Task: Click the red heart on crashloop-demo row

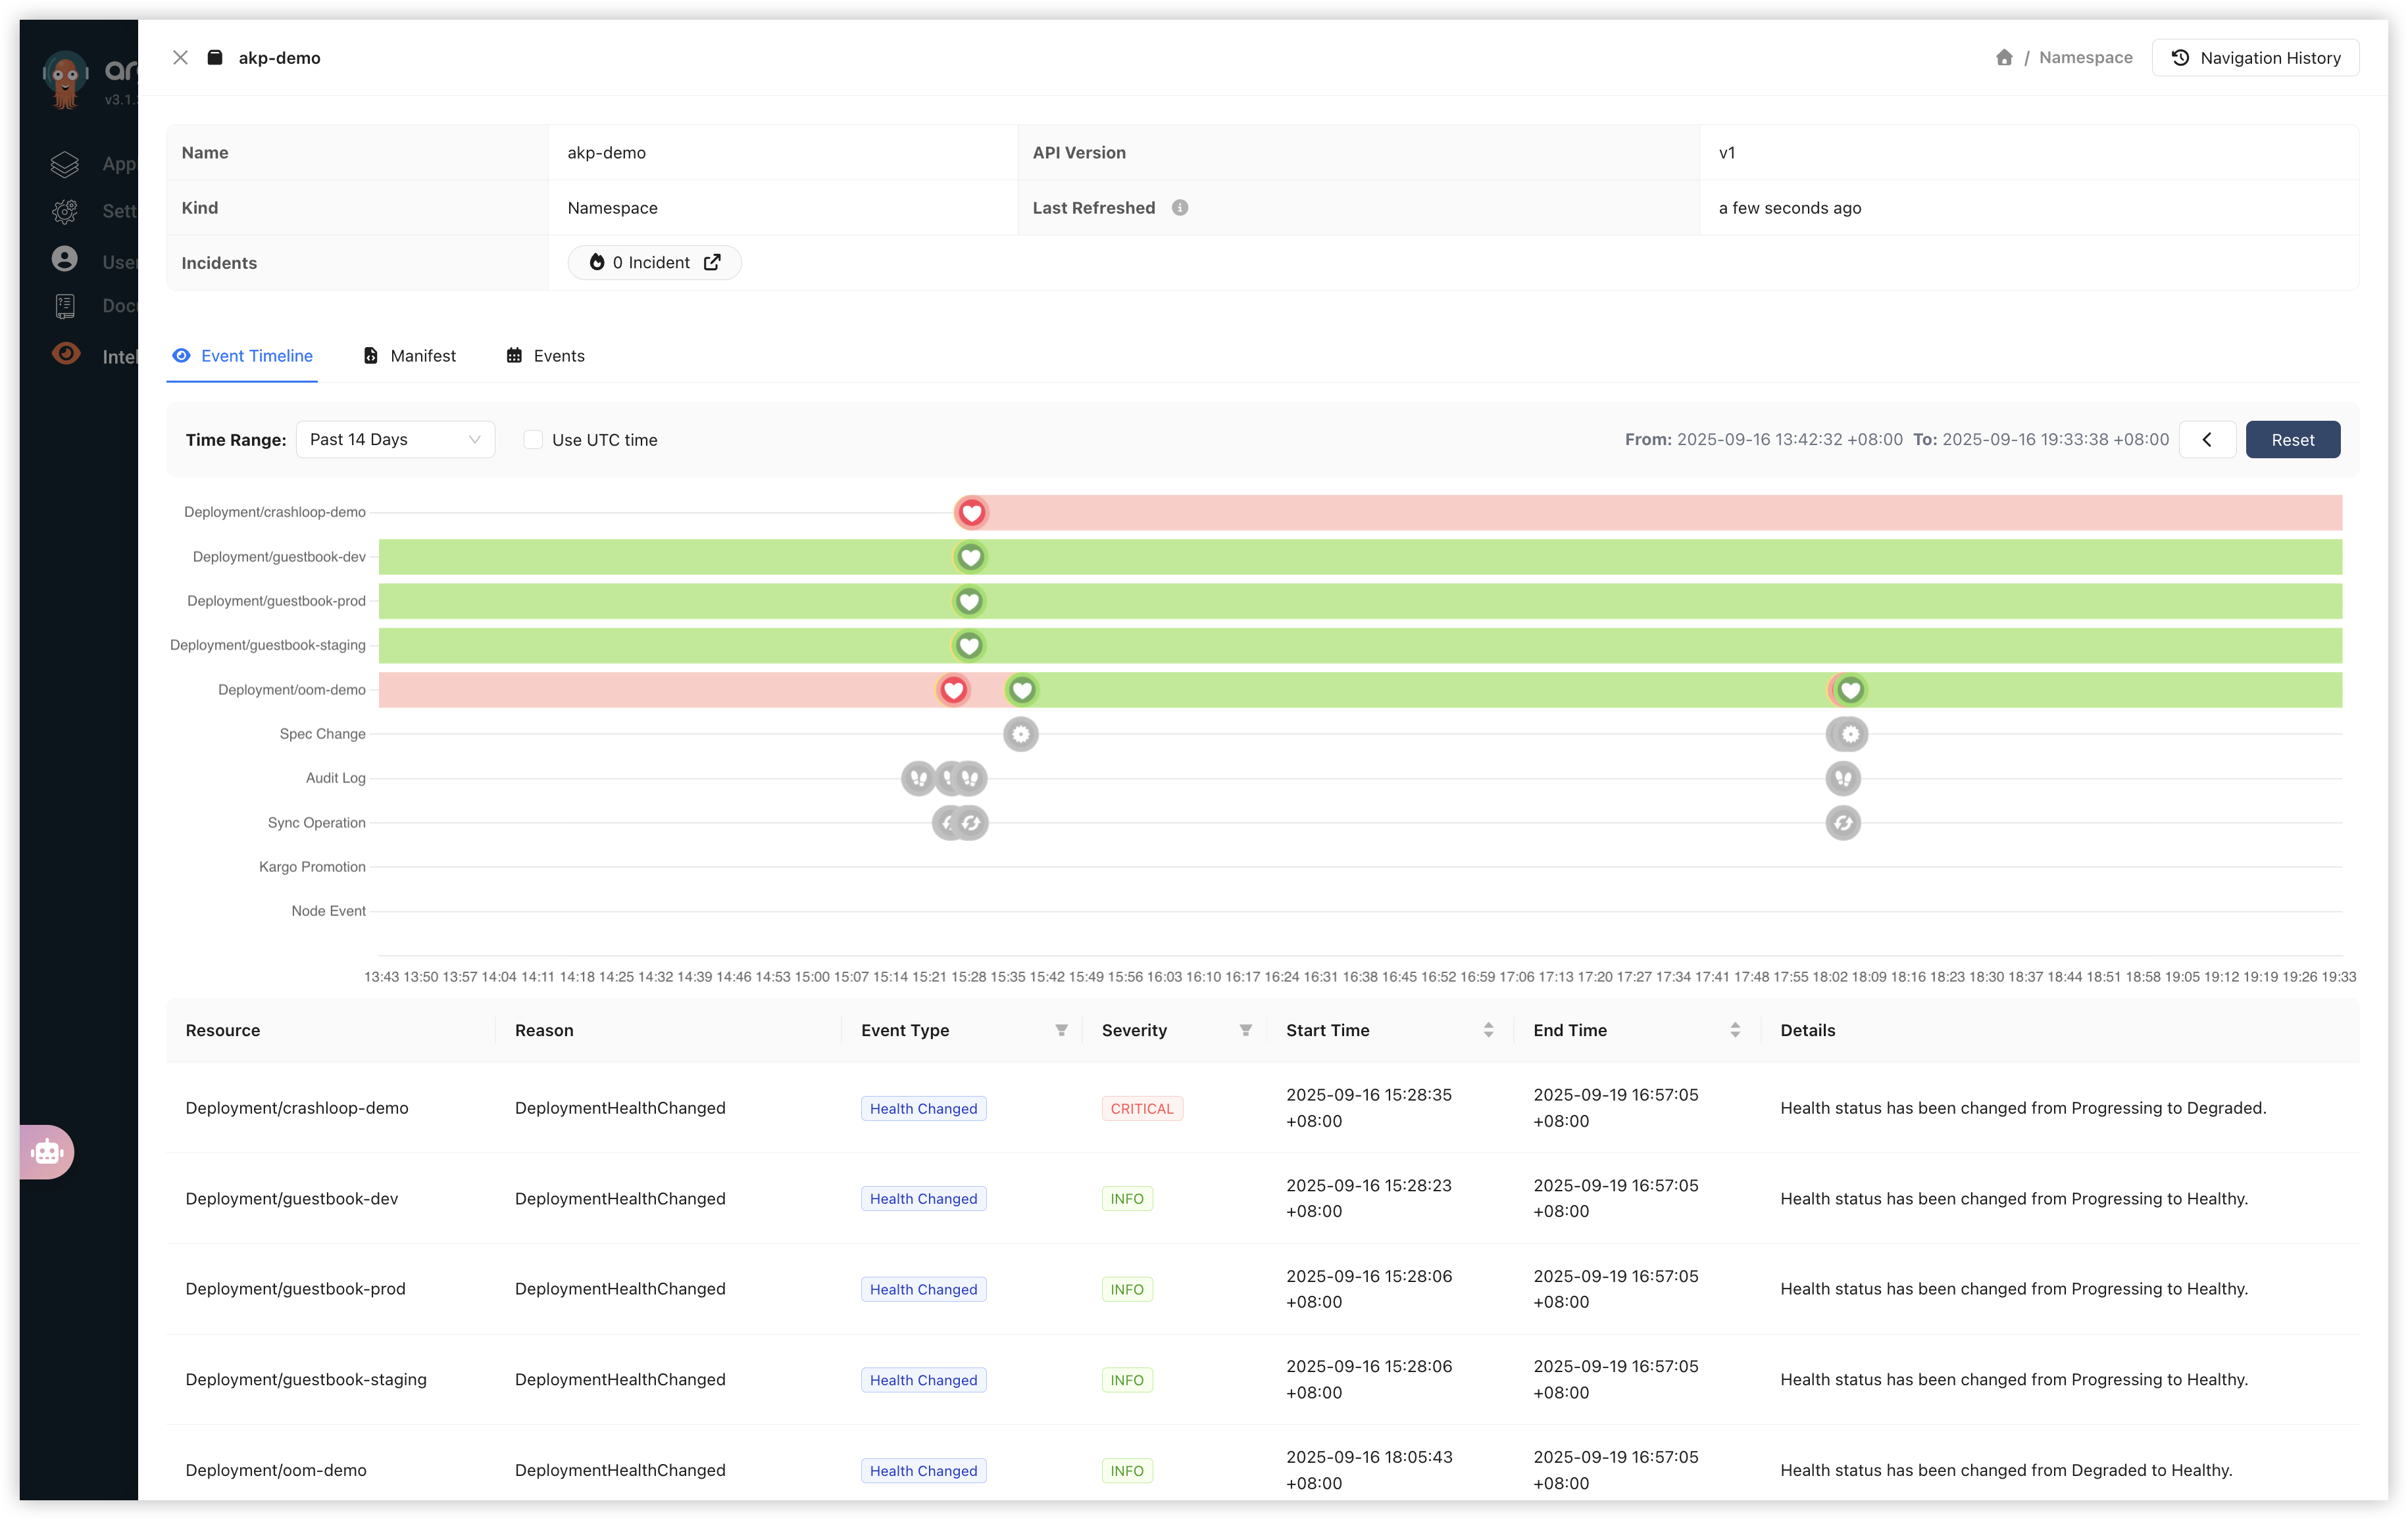Action: pos(971,513)
